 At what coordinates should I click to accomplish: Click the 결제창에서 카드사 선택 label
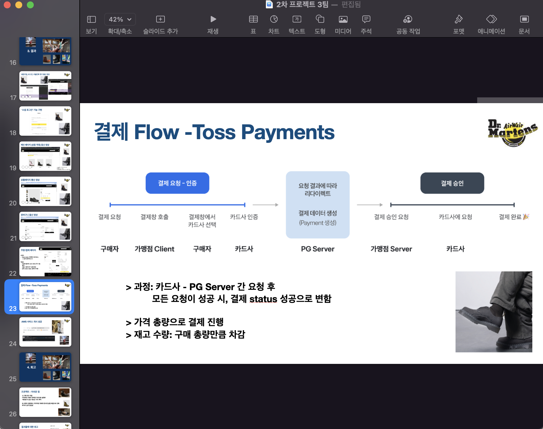[x=202, y=221]
